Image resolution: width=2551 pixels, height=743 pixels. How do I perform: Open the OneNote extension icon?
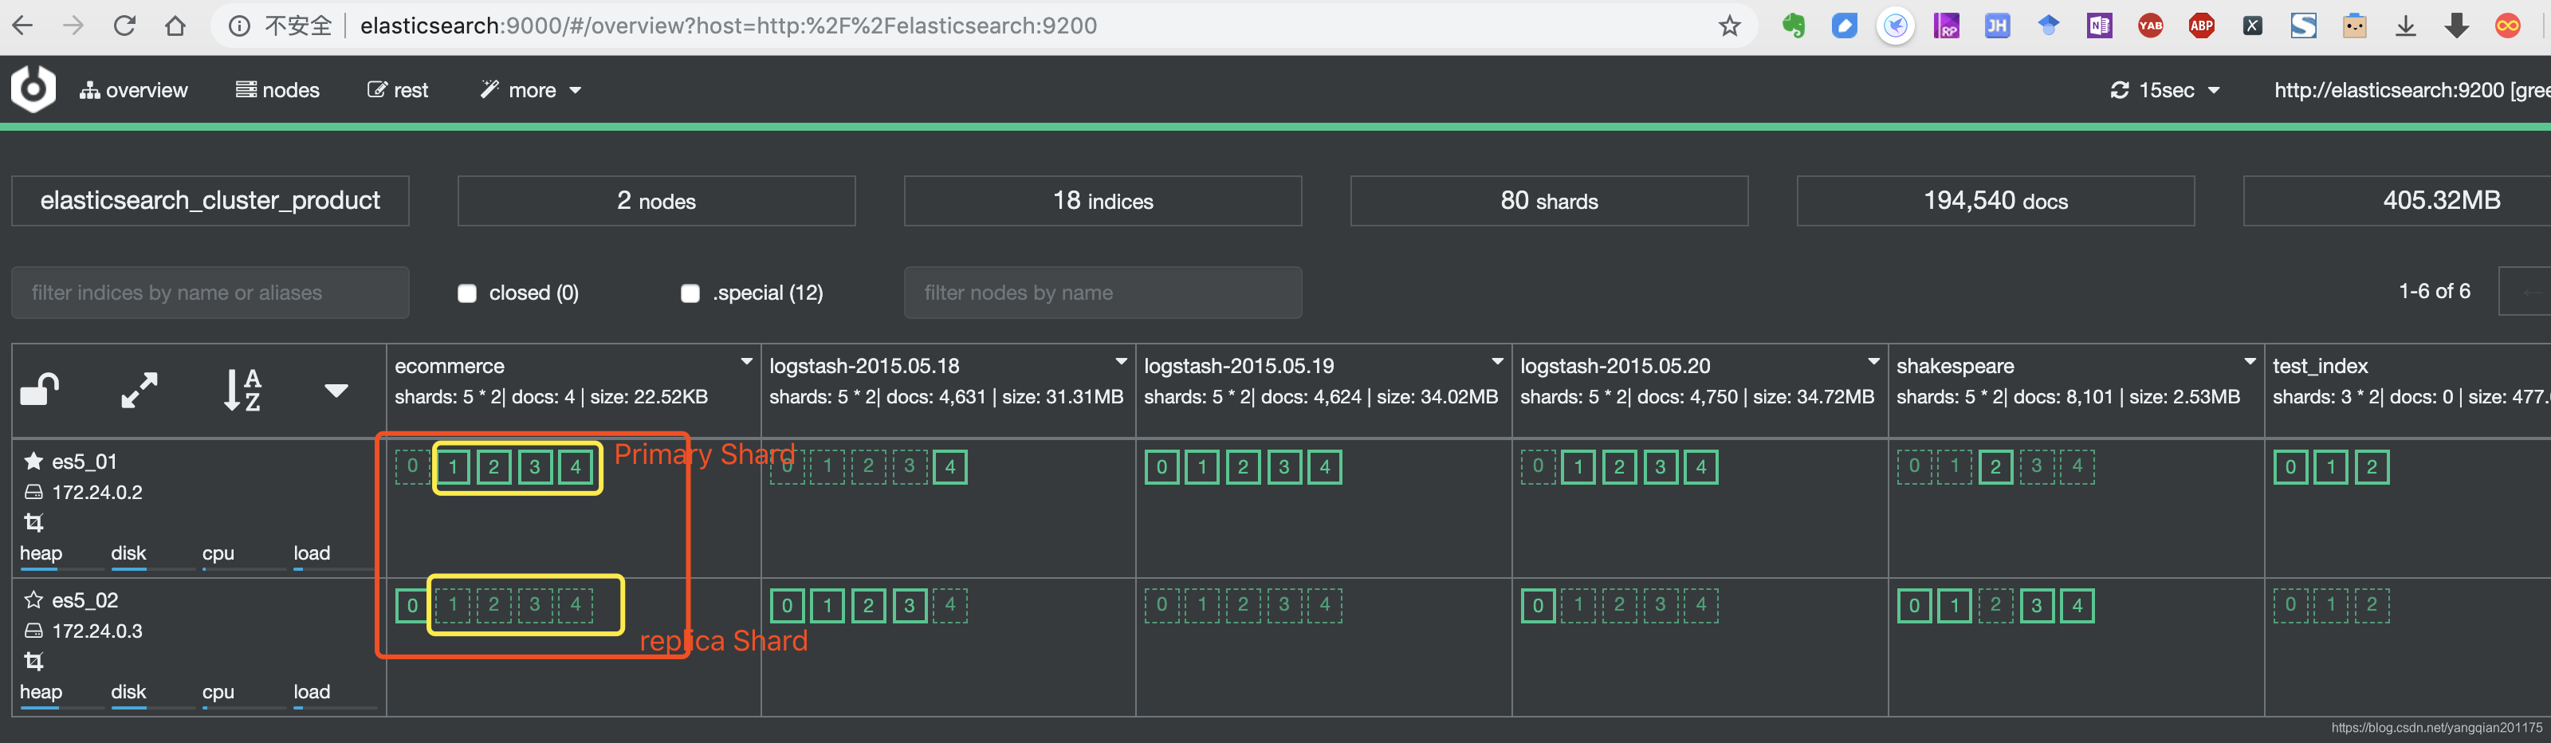(x=2100, y=26)
